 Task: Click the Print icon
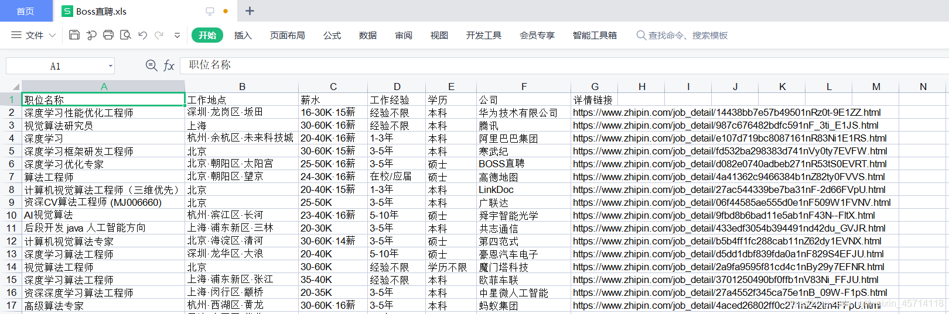(x=108, y=35)
